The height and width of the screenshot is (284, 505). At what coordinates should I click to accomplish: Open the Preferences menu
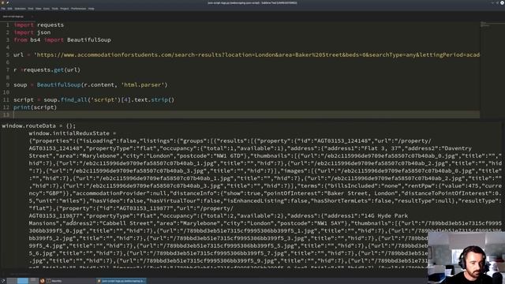(79, 9)
